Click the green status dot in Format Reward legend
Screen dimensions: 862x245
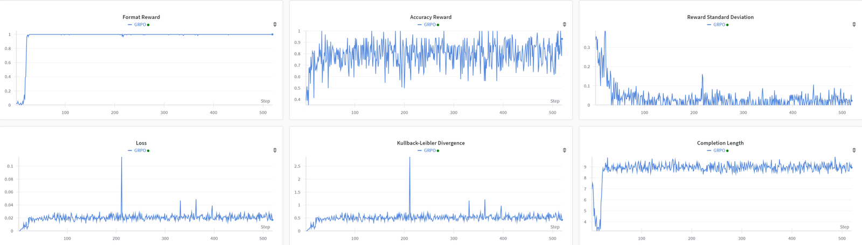click(x=148, y=25)
